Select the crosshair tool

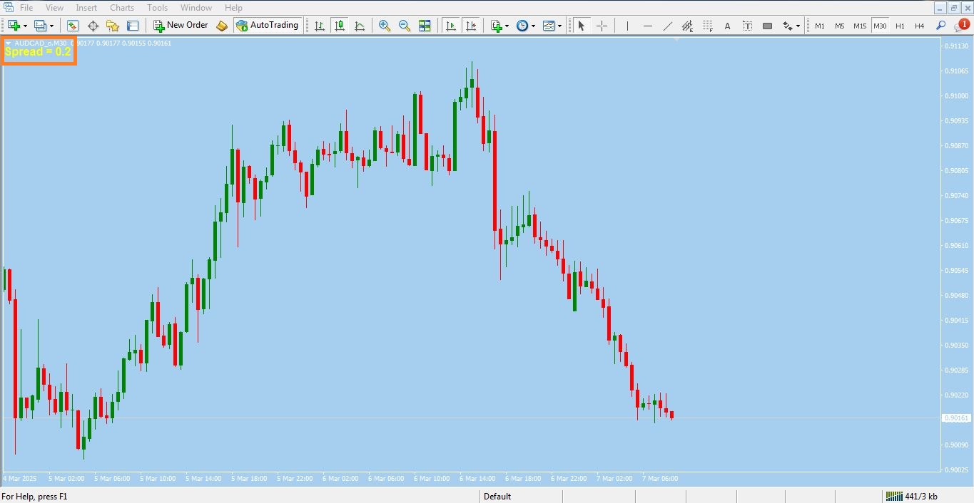(602, 26)
